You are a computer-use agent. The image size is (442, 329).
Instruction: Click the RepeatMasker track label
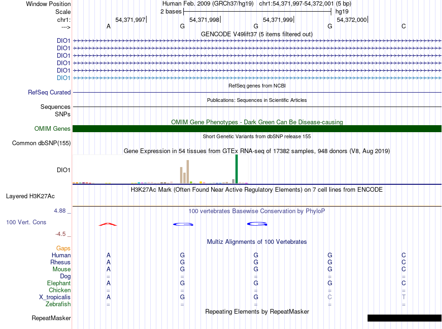(51, 318)
